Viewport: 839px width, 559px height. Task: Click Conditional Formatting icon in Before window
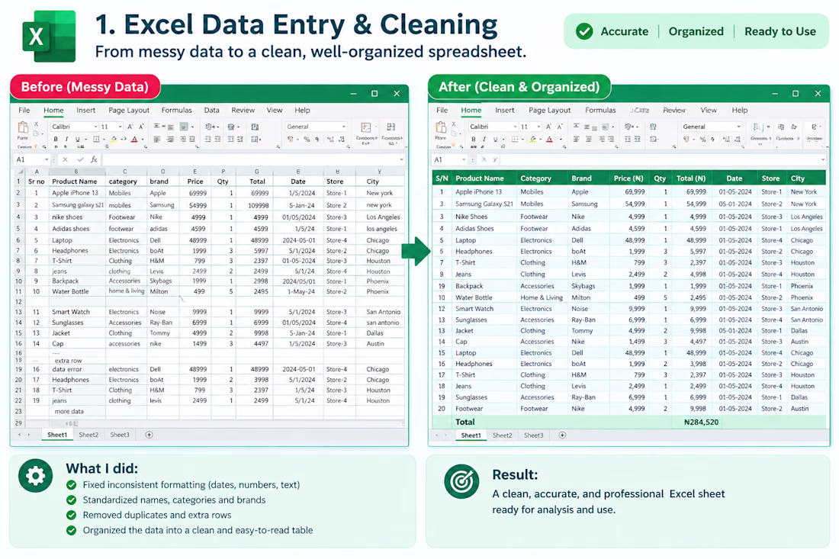click(x=366, y=128)
